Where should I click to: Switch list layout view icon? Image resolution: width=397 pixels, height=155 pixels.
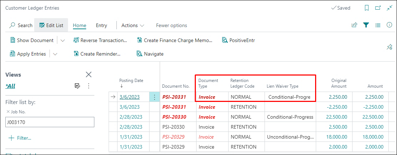pos(378,25)
